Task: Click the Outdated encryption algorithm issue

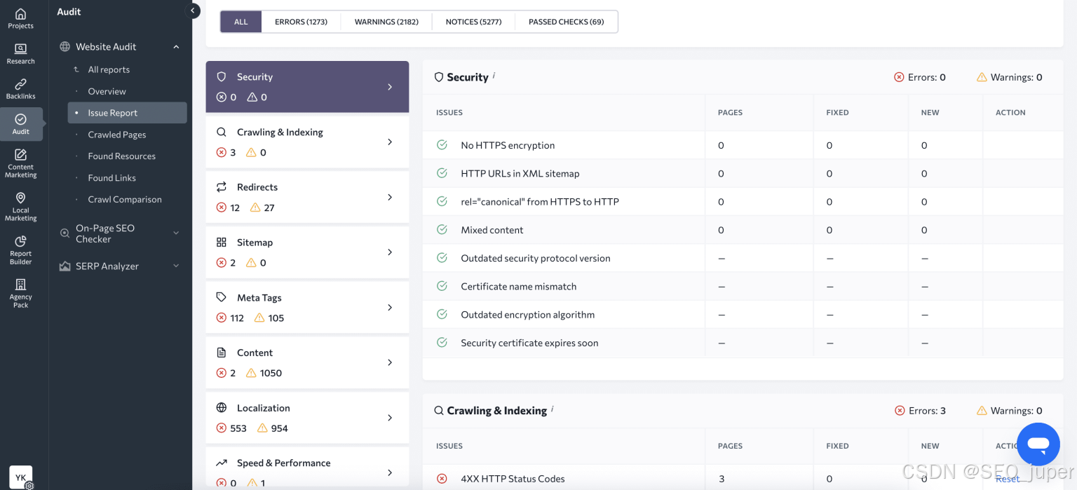Action: 528,314
